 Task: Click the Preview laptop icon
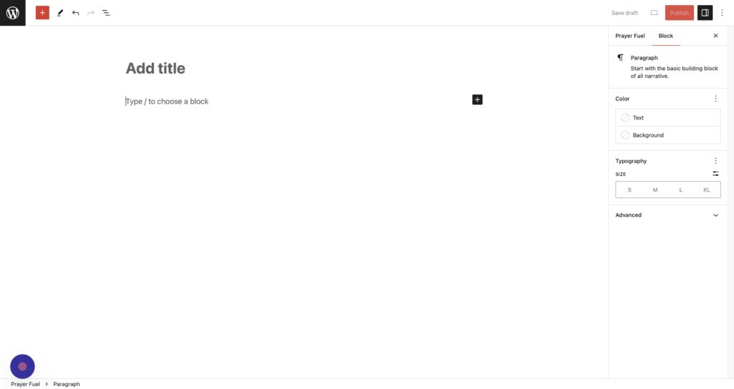[x=654, y=13]
